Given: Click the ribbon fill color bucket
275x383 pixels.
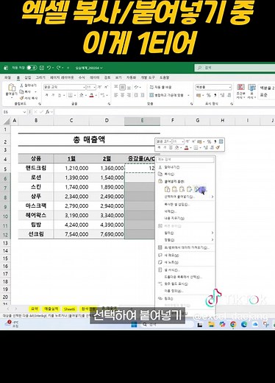Looking at the screenshot, I should pyautogui.click(x=82, y=95).
